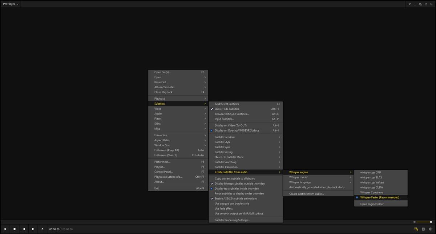Skip to the next track
The height and width of the screenshot is (234, 436).
(x=33, y=229)
